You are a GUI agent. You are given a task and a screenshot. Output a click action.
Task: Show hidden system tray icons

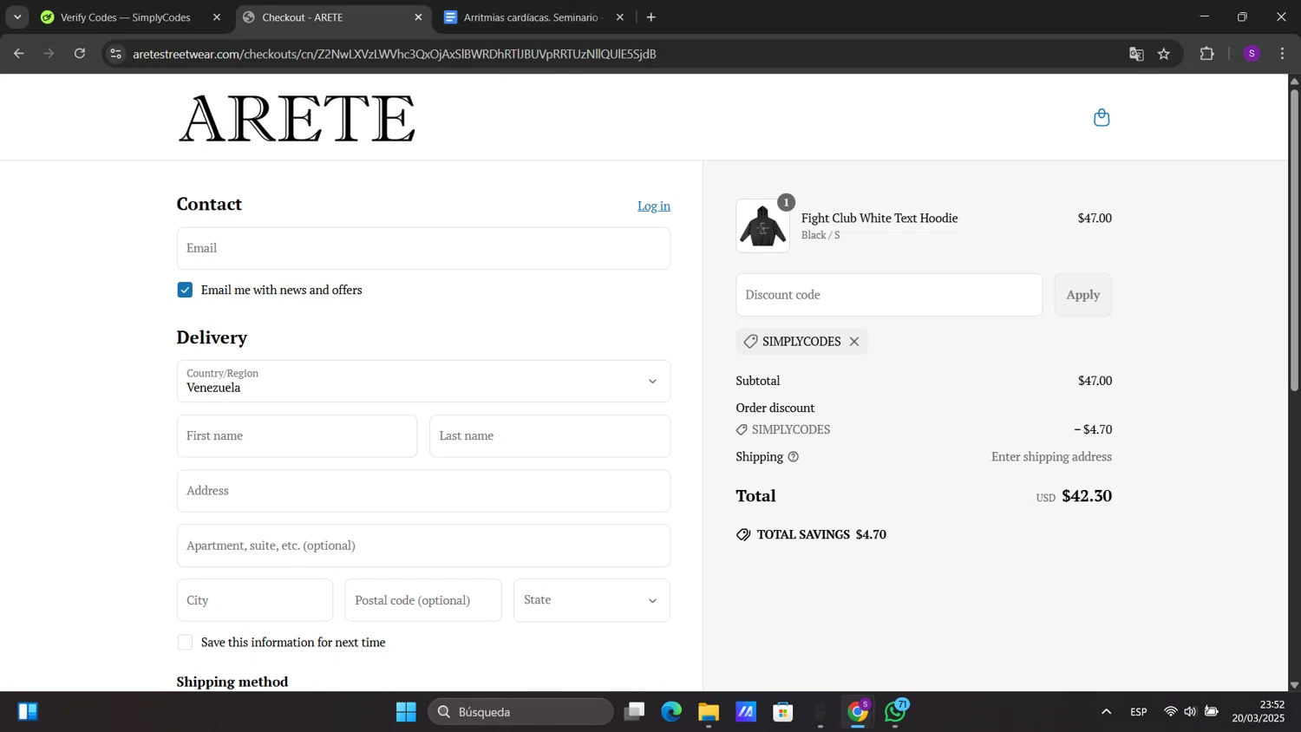(1106, 712)
